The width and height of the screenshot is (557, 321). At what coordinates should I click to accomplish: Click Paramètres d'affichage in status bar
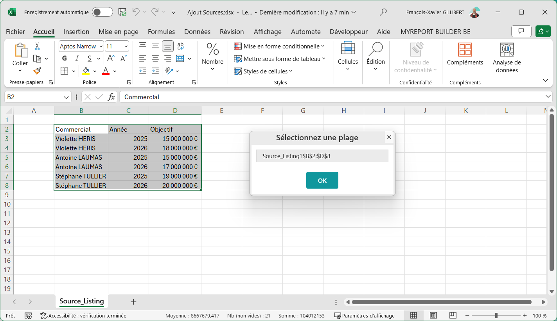364,316
